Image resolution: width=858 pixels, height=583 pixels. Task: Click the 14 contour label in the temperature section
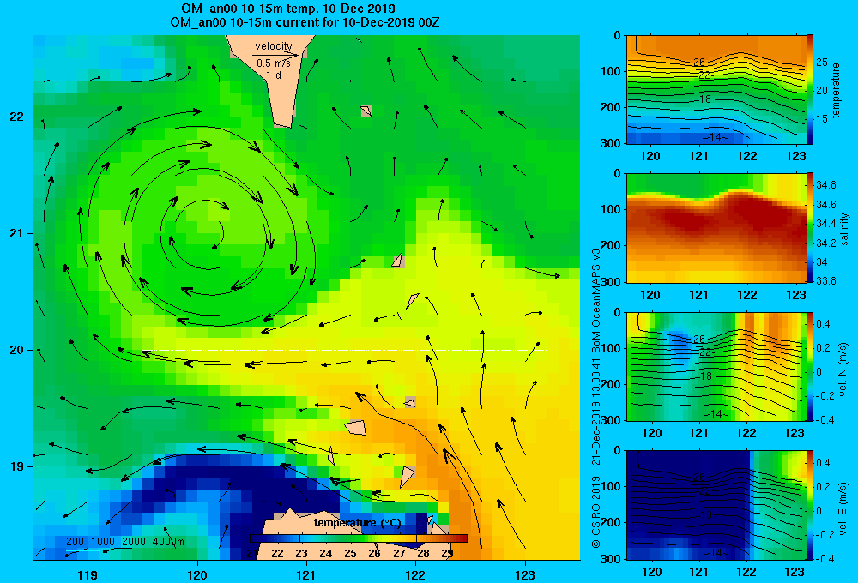(x=716, y=137)
